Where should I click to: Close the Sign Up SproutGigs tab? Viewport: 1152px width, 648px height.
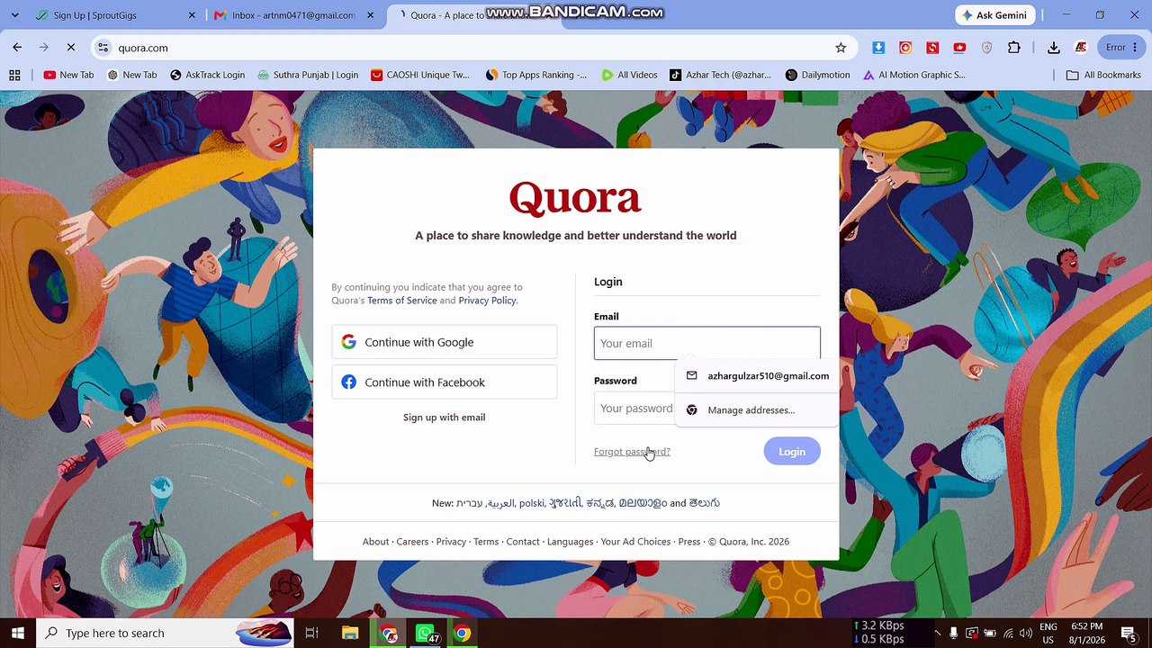tap(192, 15)
